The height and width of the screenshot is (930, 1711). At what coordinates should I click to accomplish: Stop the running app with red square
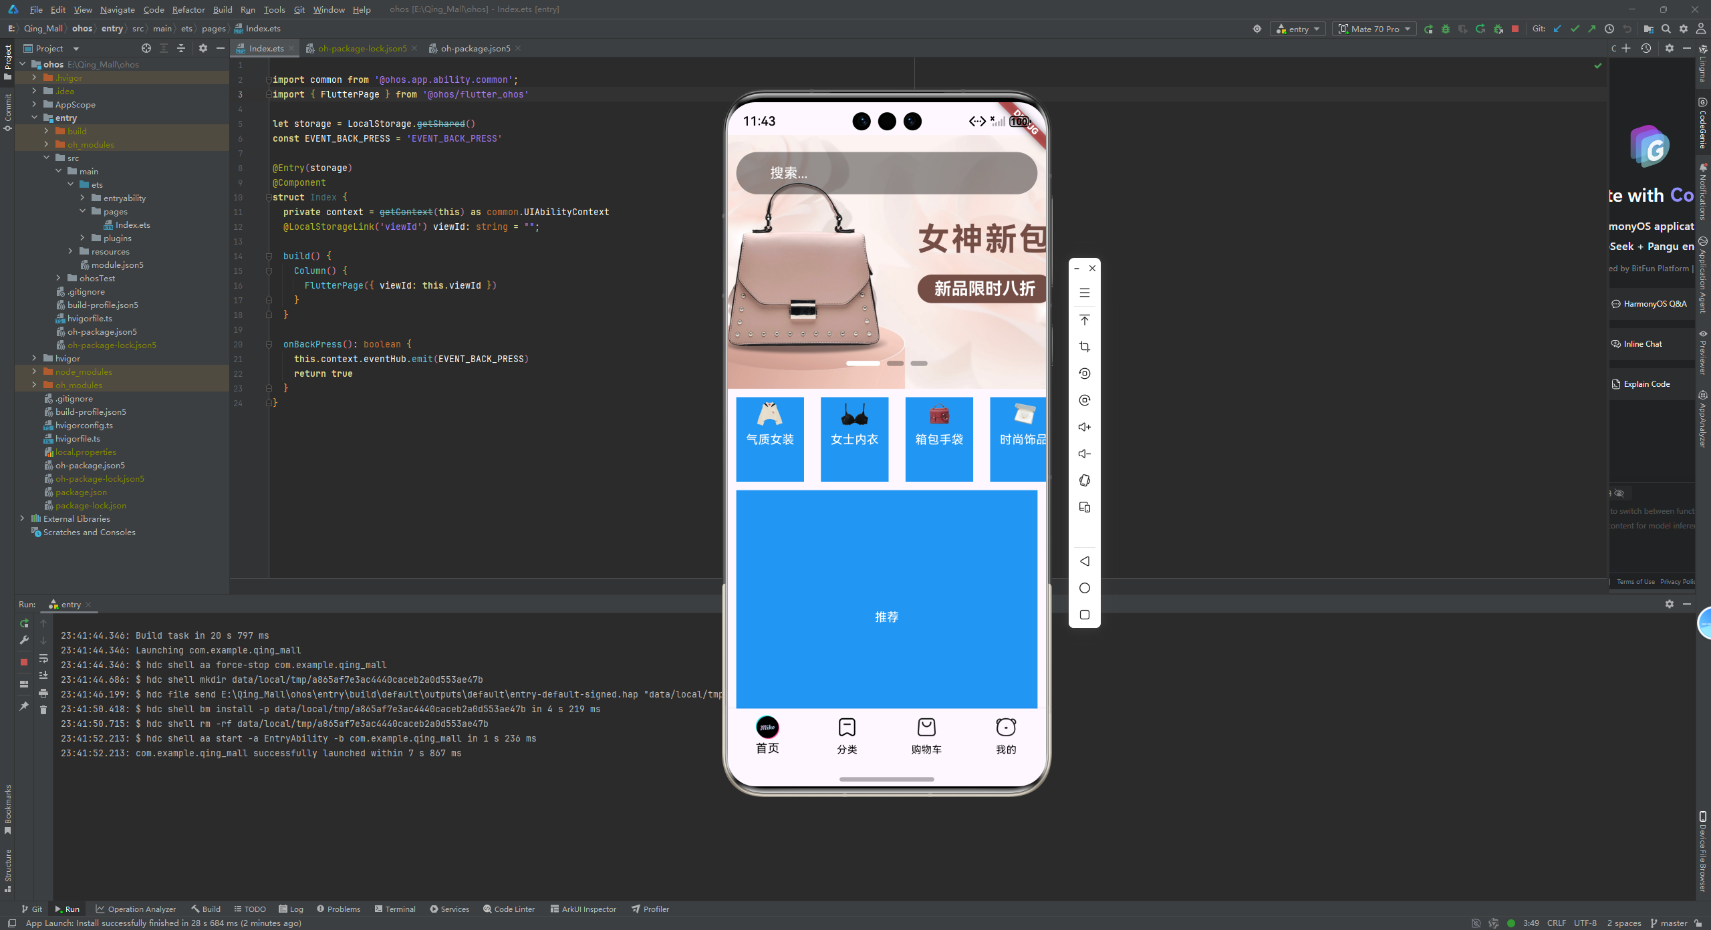1515,29
